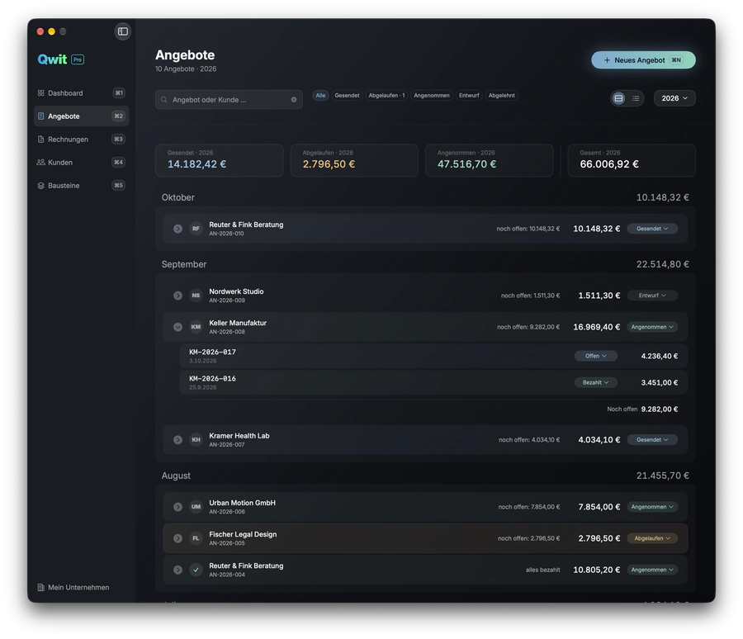Open the 2026 year dropdown
The height and width of the screenshot is (639, 743).
tap(674, 98)
